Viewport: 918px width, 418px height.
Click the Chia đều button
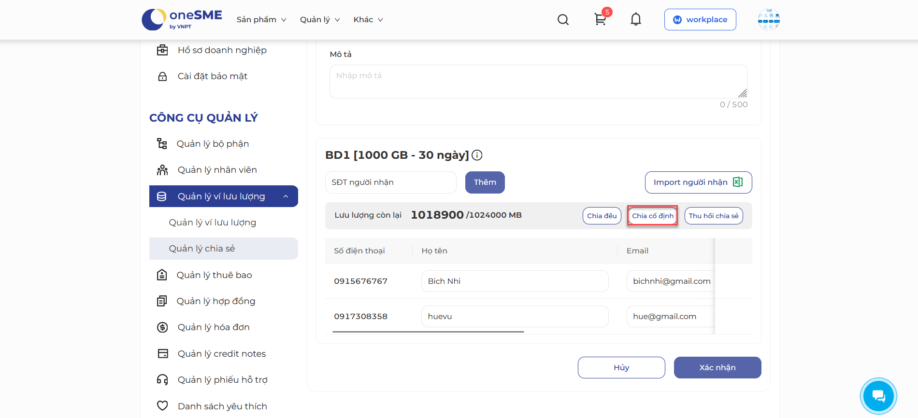click(x=602, y=216)
